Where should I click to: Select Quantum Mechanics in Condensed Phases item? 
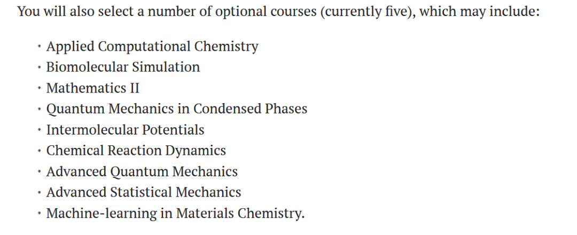[x=177, y=109]
